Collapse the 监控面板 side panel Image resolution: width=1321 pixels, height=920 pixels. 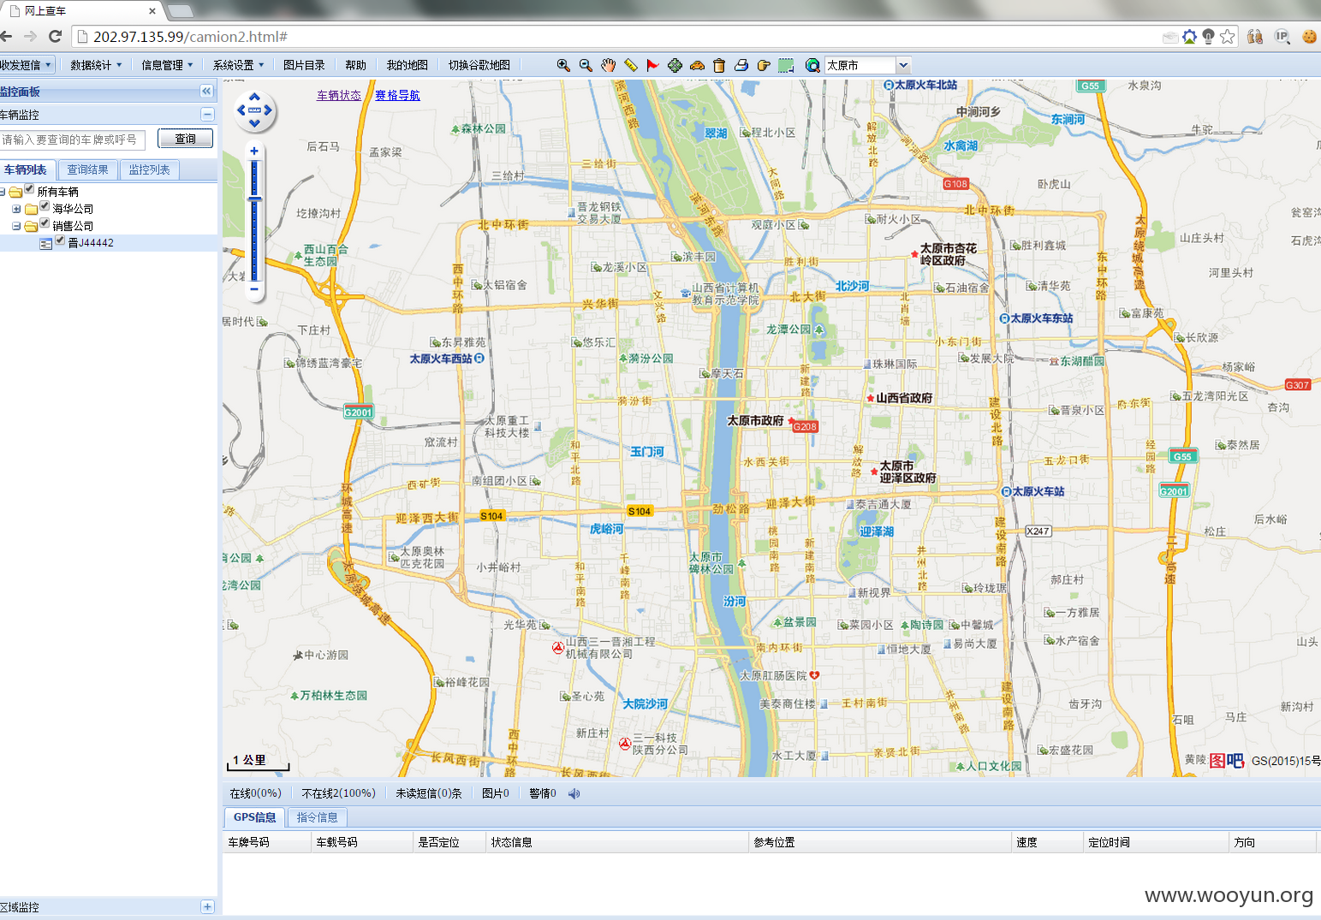tap(206, 91)
